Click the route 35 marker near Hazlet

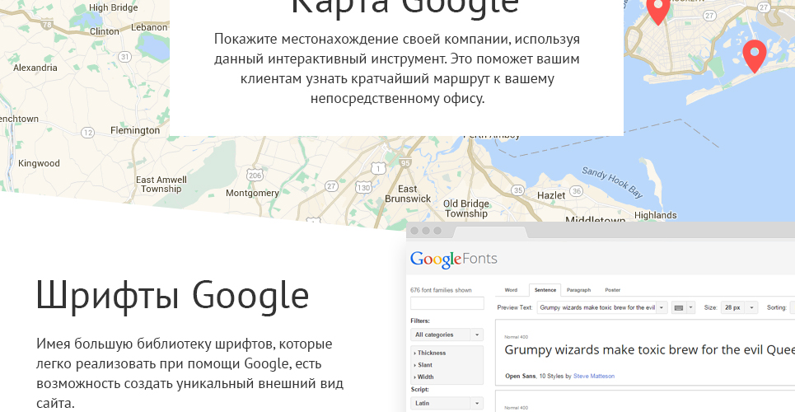click(517, 190)
